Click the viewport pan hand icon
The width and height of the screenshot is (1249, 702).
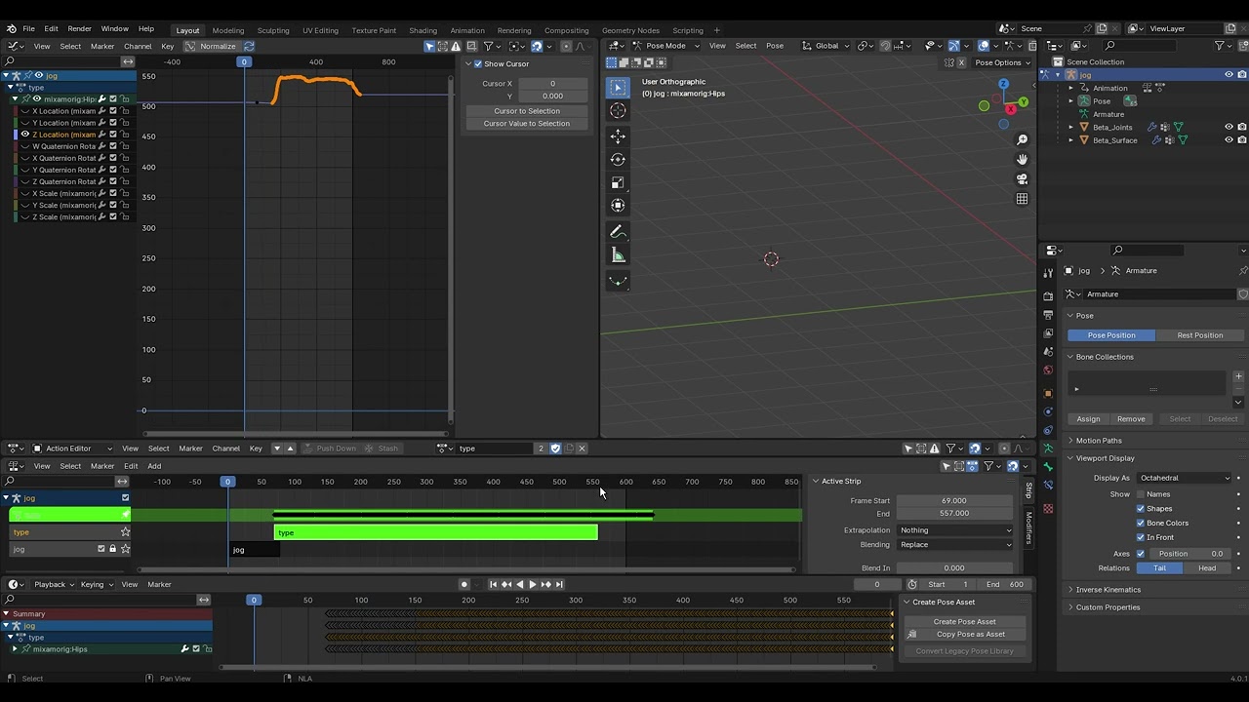(x=1022, y=160)
